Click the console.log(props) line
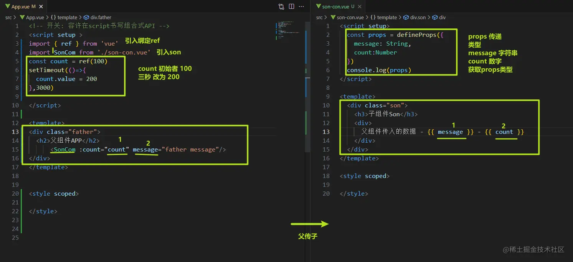Image resolution: width=573 pixels, height=262 pixels. click(x=379, y=70)
